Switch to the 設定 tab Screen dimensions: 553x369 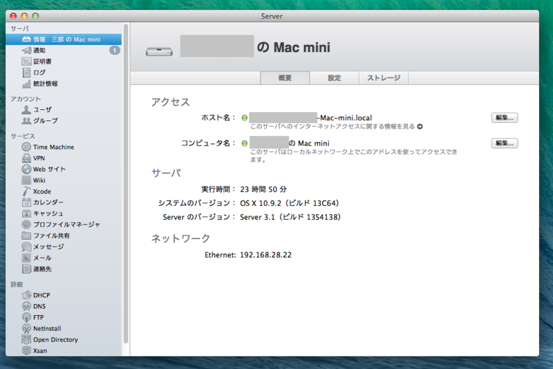(x=335, y=78)
